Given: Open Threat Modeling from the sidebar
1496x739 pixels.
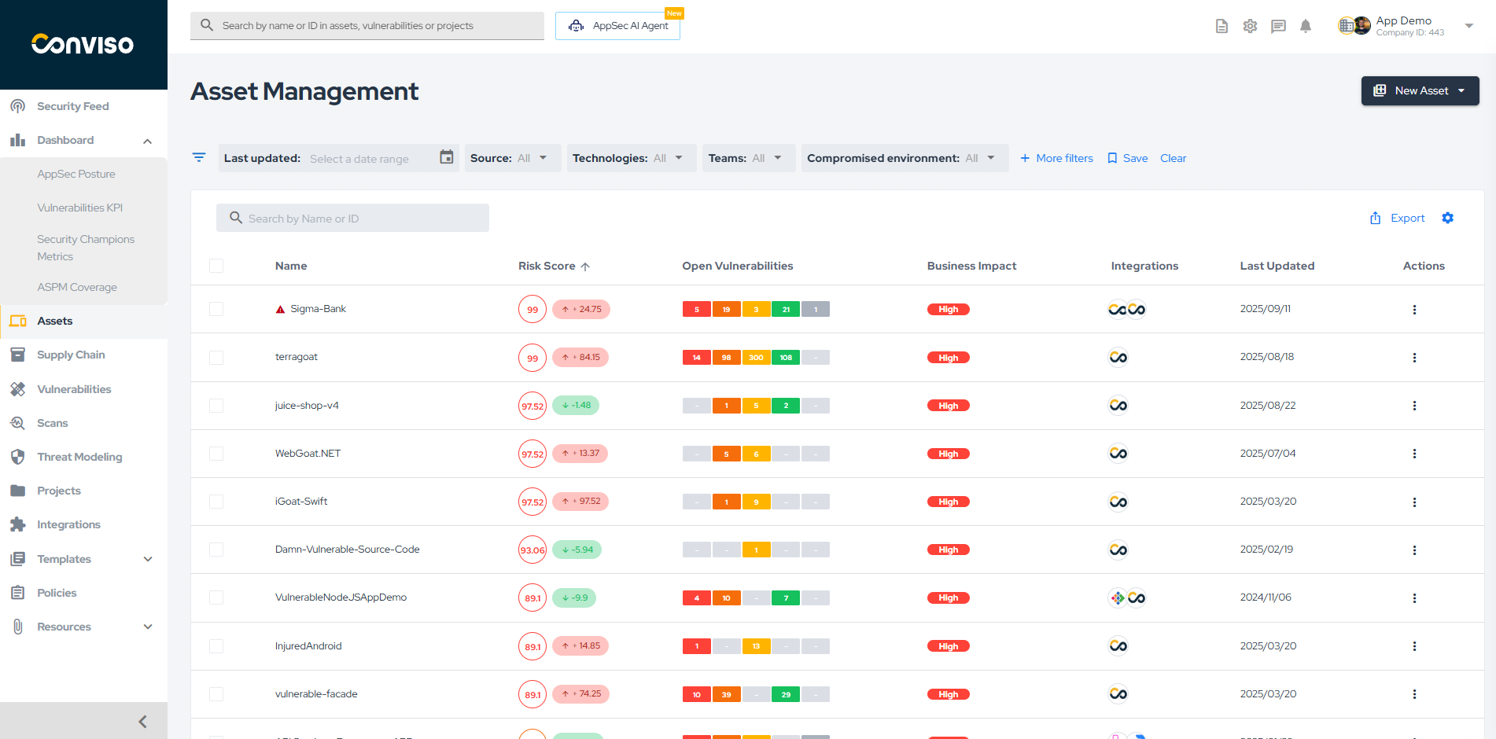Looking at the screenshot, I should 79,457.
